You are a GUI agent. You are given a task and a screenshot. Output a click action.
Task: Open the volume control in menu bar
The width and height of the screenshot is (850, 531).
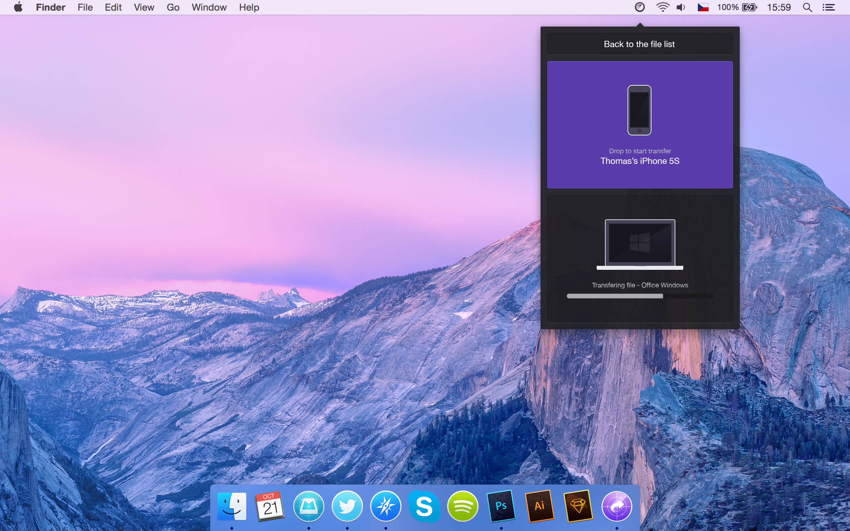click(681, 7)
